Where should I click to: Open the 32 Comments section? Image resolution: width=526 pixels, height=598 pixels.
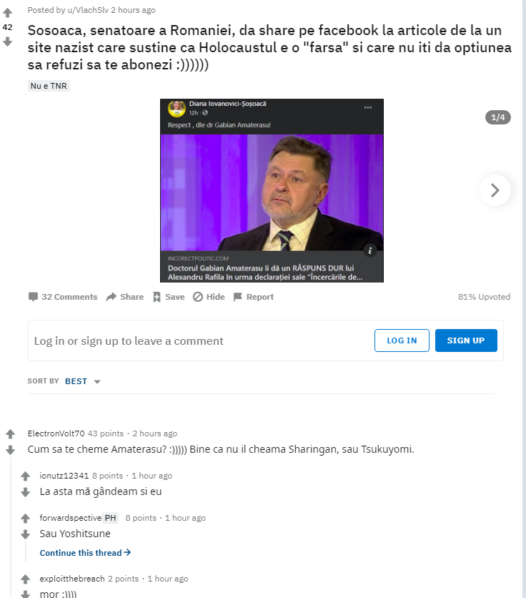(x=63, y=297)
